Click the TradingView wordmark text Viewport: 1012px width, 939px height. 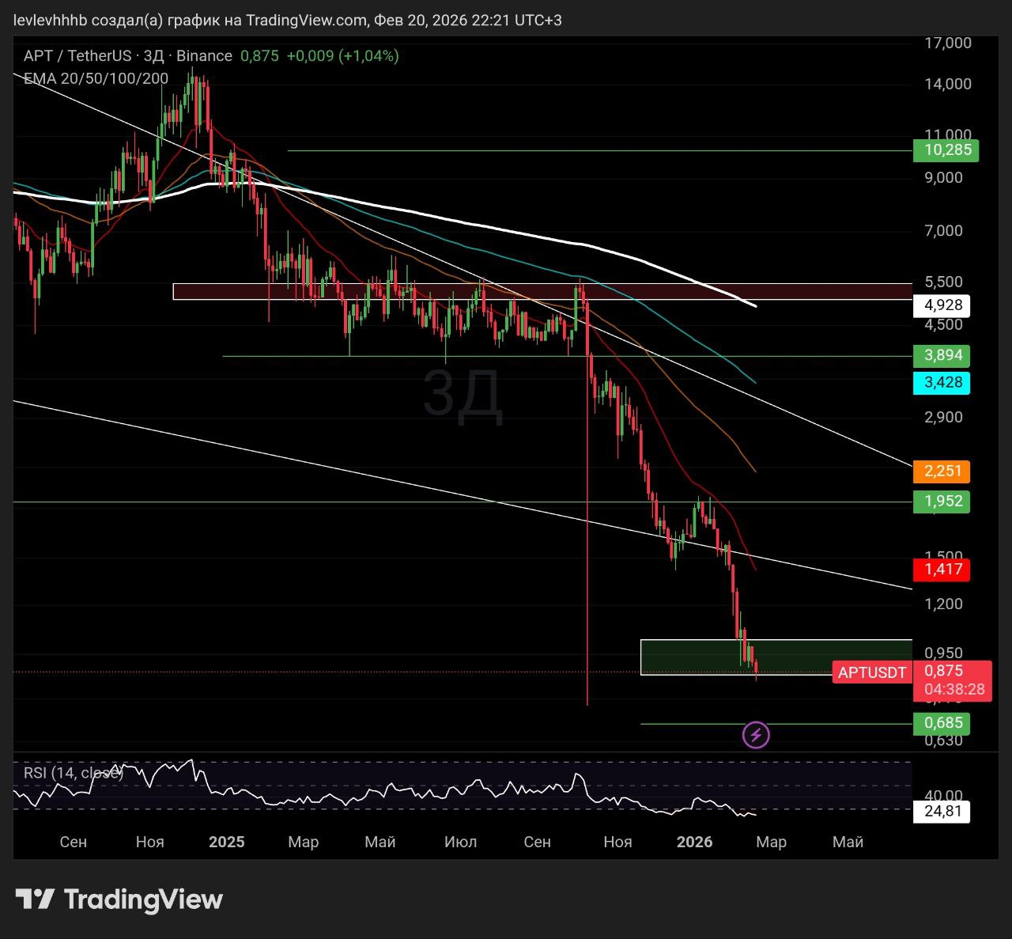click(x=143, y=899)
